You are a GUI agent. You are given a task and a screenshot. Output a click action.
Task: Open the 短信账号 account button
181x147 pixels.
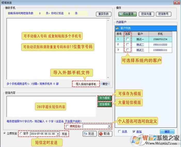[163, 14]
